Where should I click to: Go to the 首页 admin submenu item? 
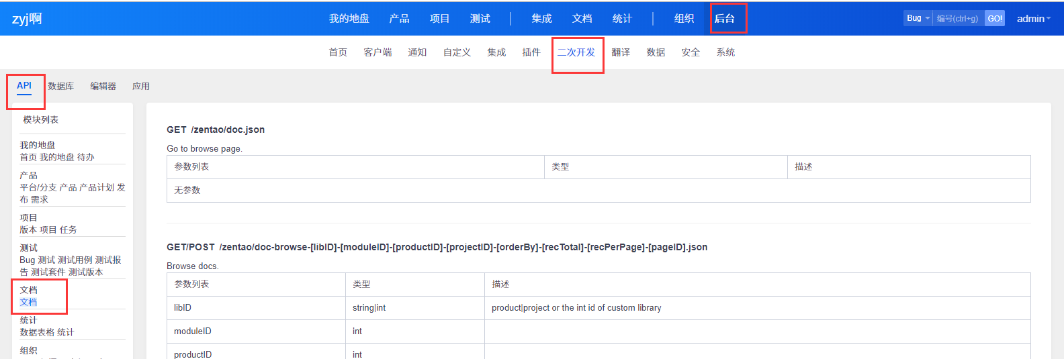click(338, 52)
